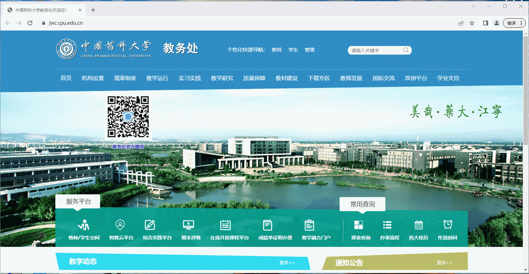The width and height of the screenshot is (529, 274).
Task: Expand the 下载专区 menu item
Action: click(x=319, y=78)
